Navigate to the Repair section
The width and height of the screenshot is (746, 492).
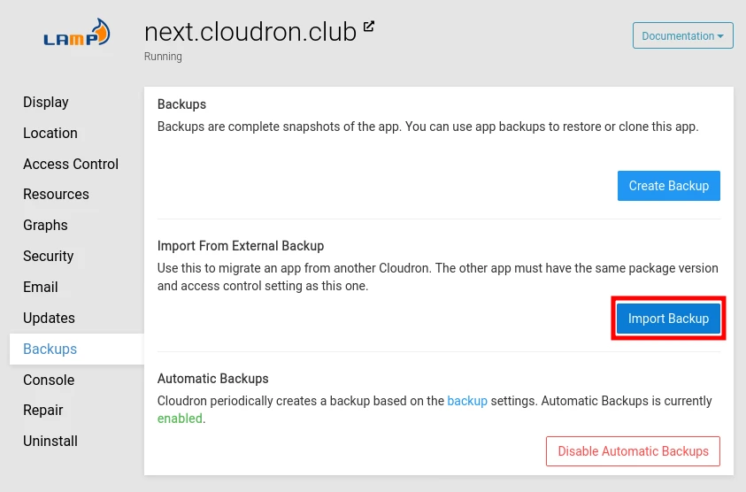43,411
